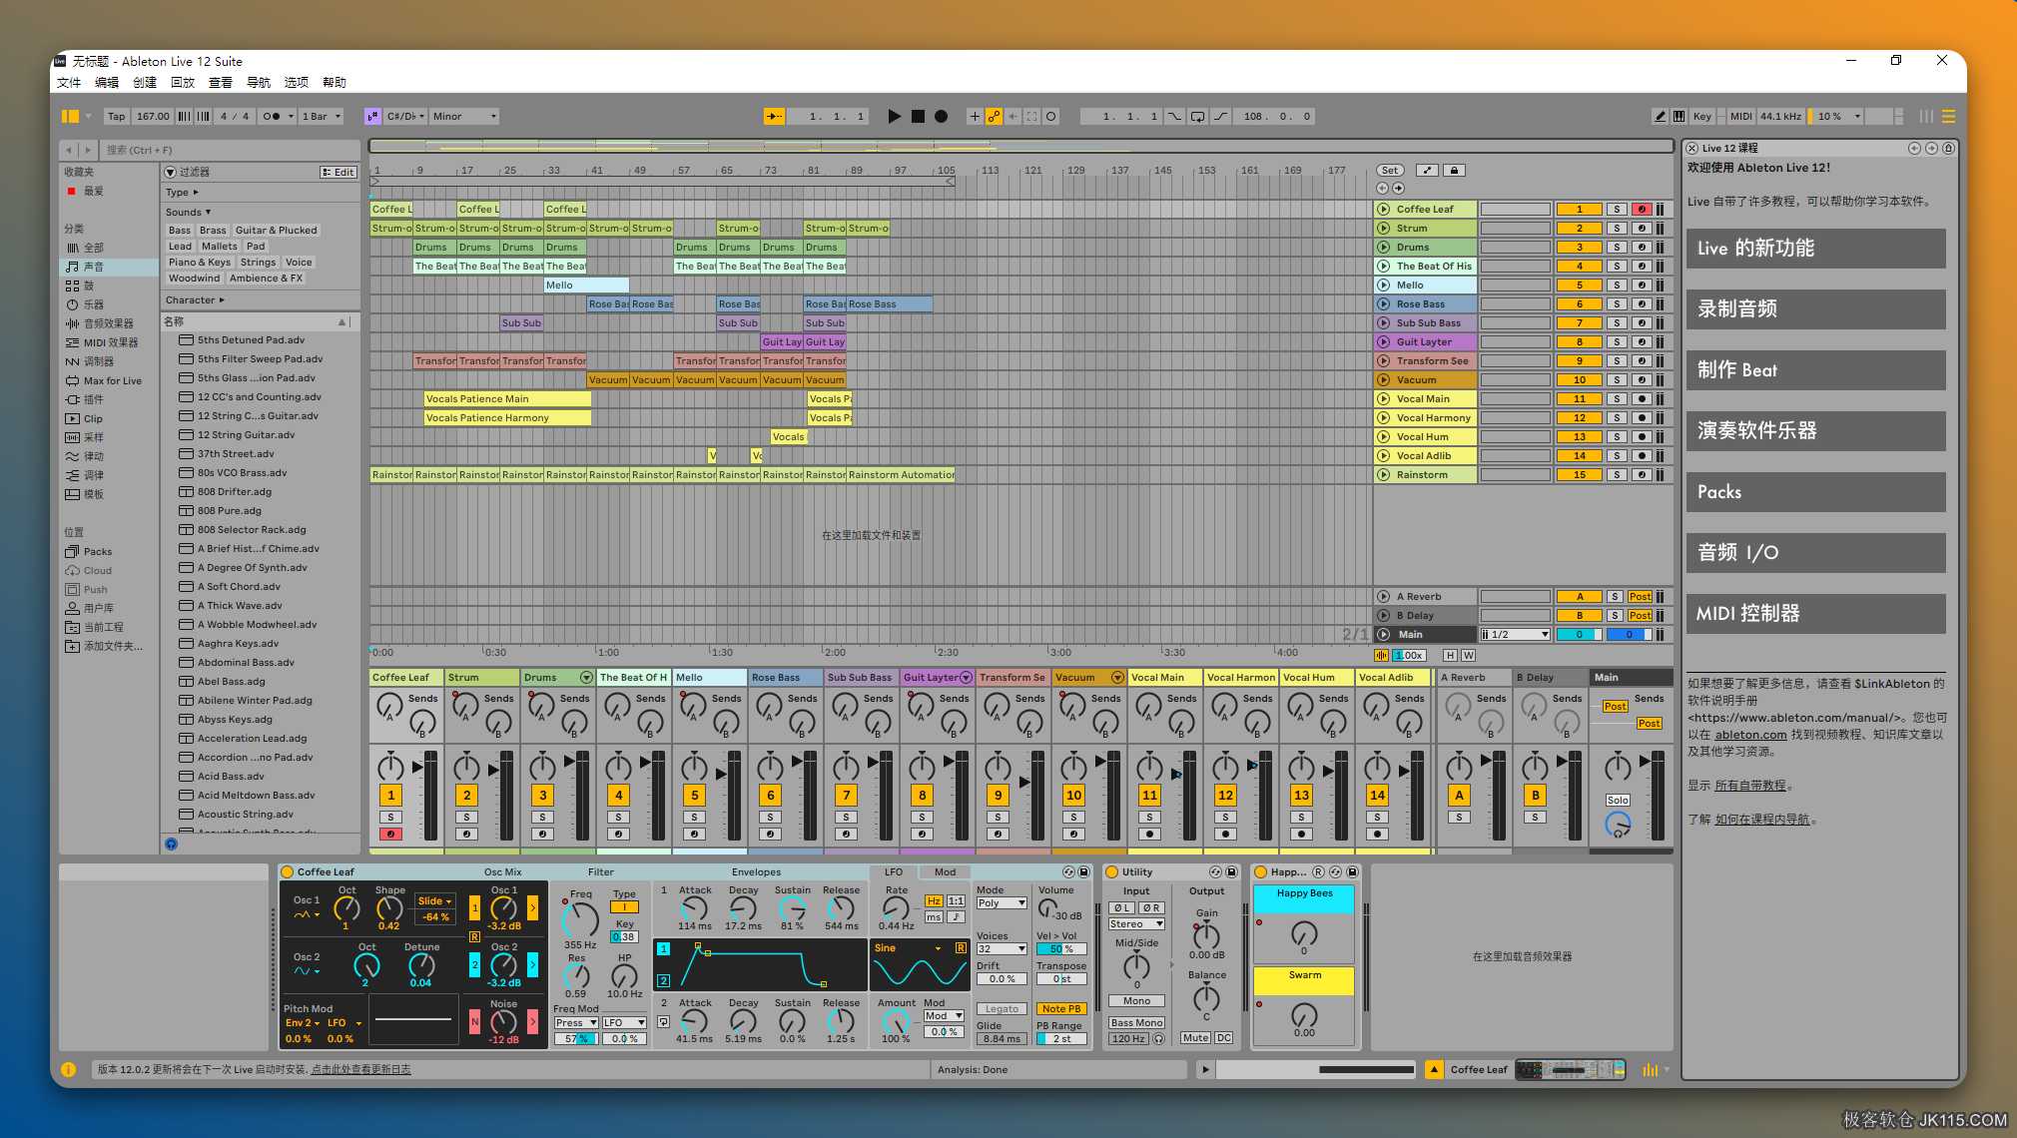
Task: Collapse the Sounds filter group
Action: [188, 213]
